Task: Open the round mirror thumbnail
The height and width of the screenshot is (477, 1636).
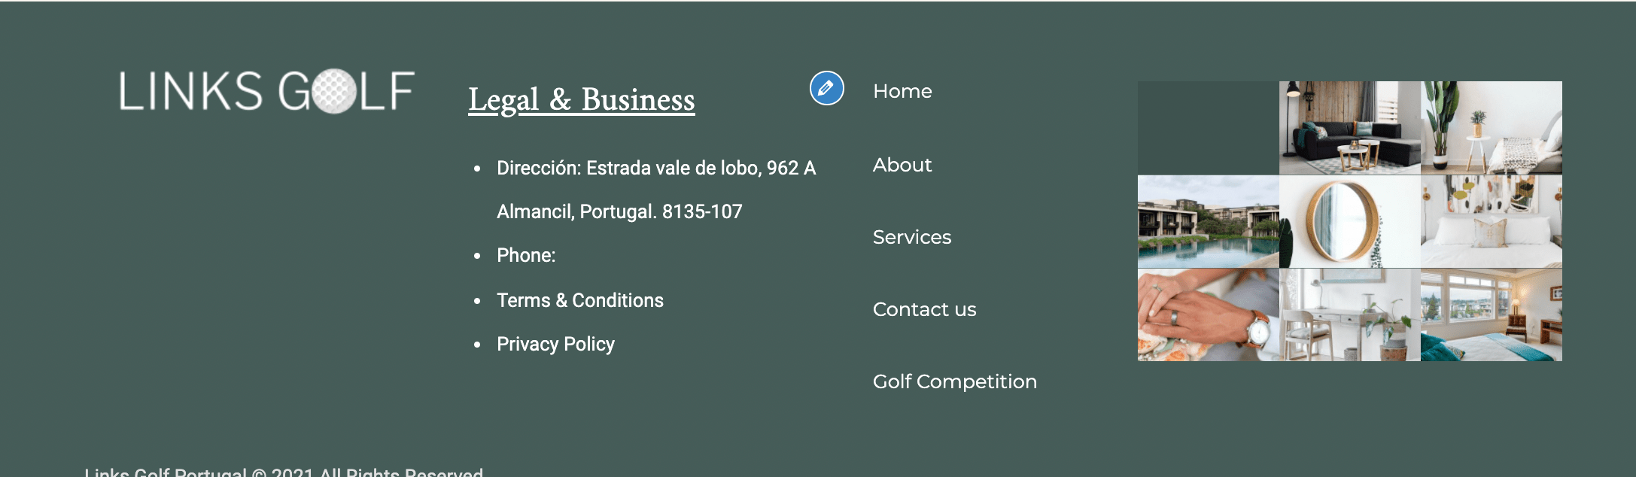Action: (1350, 222)
